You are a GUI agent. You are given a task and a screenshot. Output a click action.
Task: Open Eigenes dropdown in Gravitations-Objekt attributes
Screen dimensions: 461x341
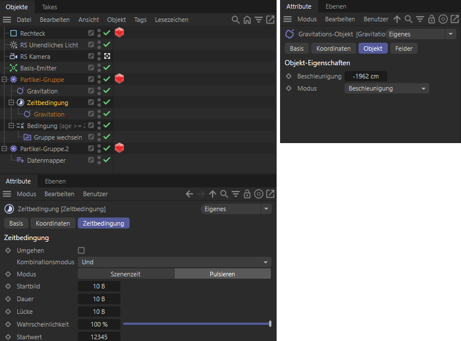point(421,34)
